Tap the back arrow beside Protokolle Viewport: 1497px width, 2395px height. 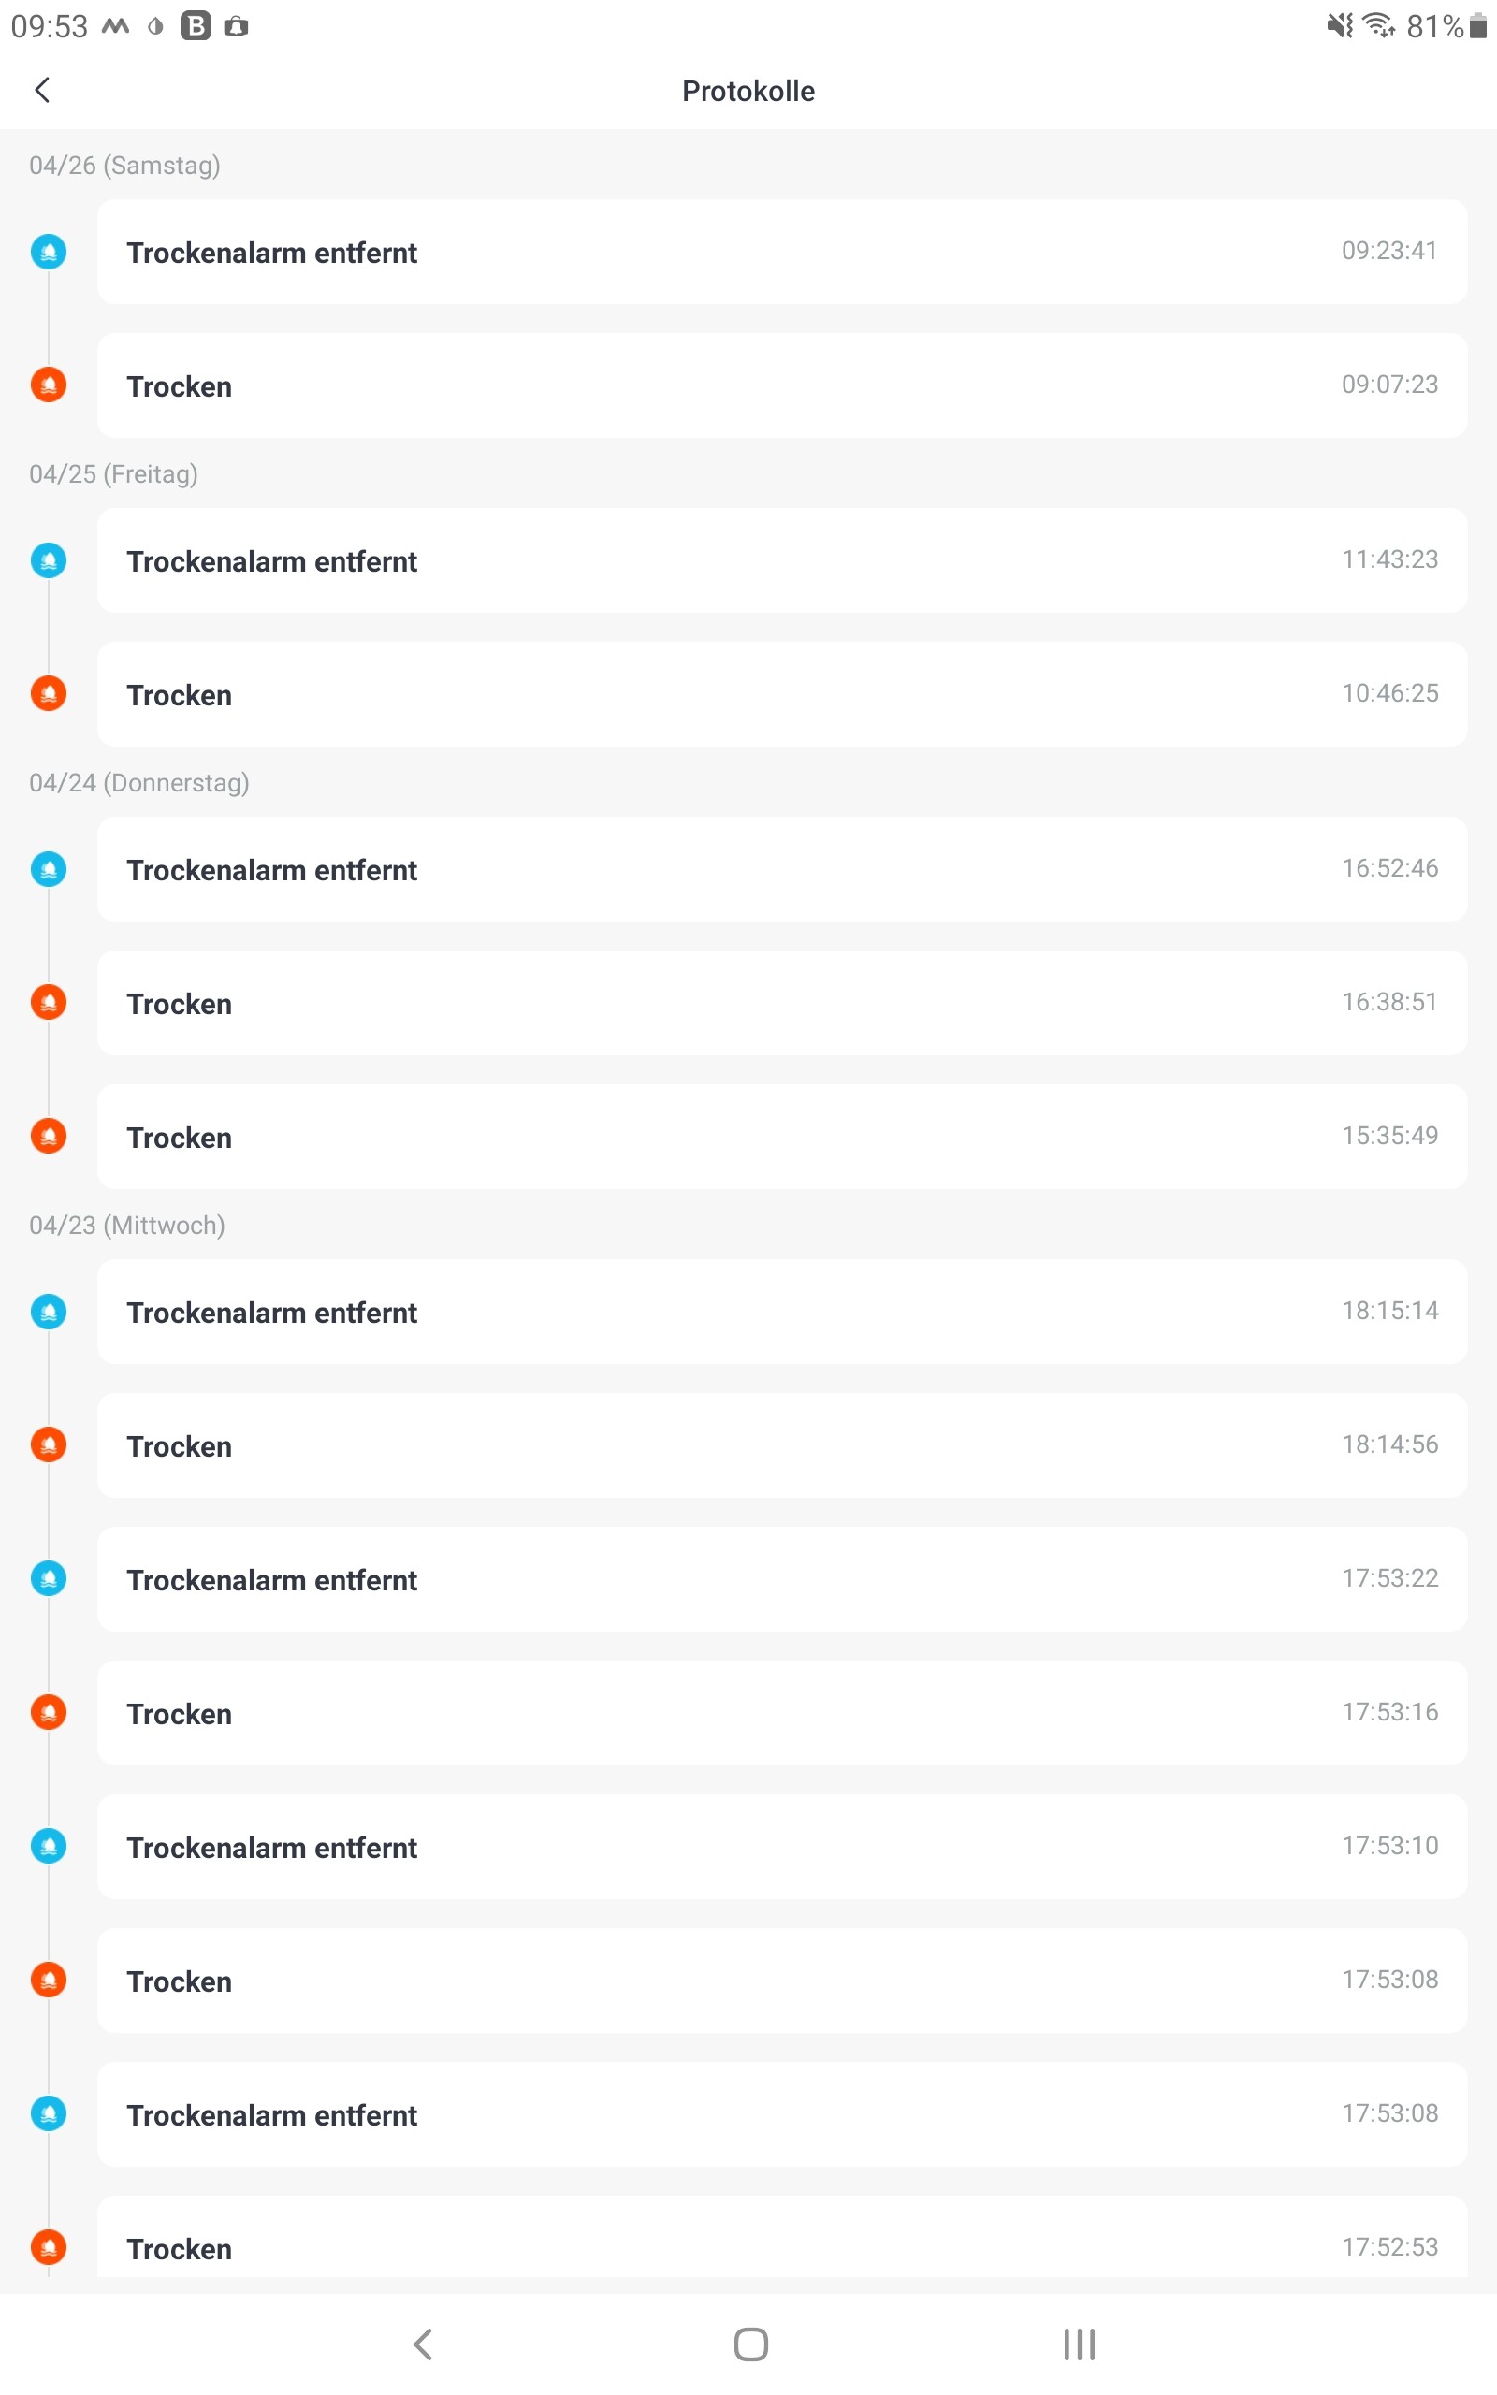click(x=43, y=90)
